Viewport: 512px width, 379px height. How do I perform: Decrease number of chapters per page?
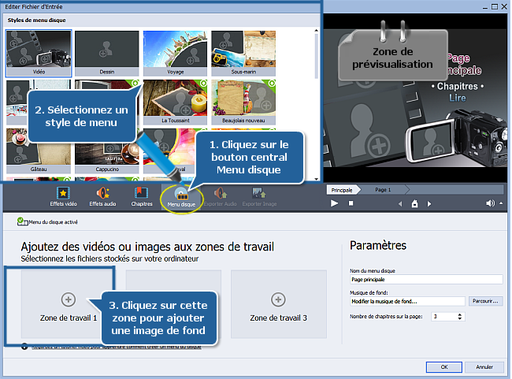point(460,318)
